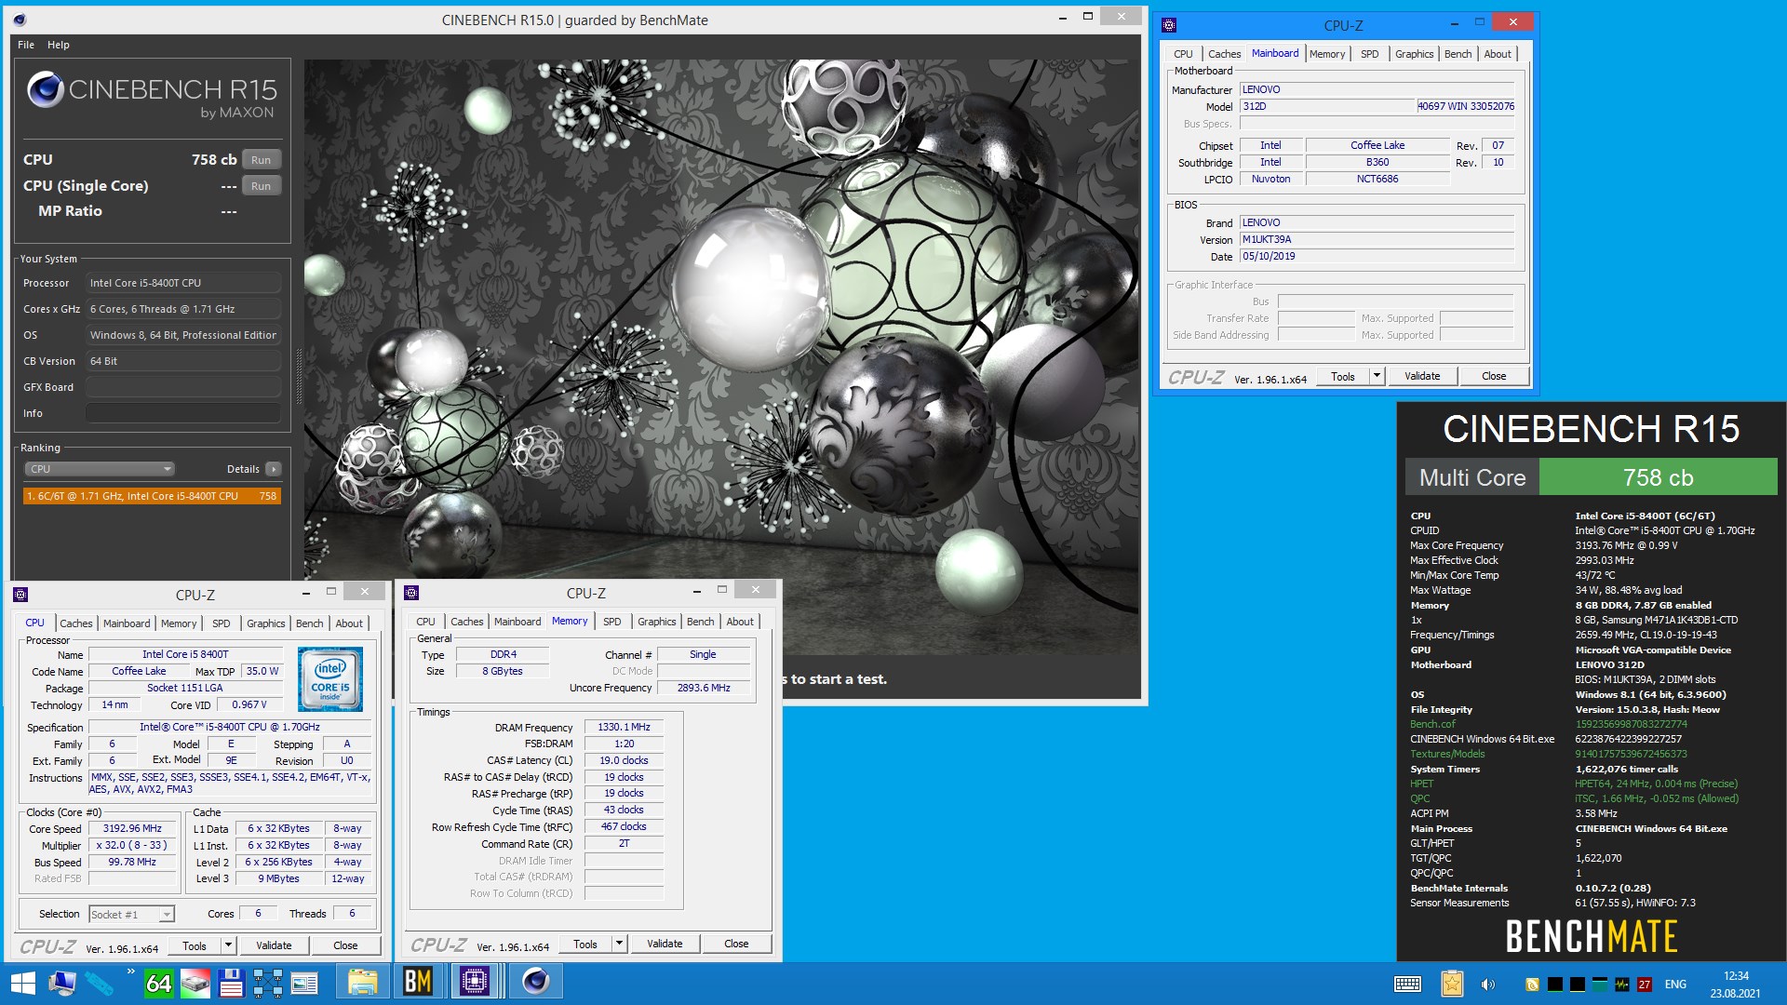Click the yellow tray icon beside the volume control
Image resolution: width=1787 pixels, height=1005 pixels.
[x=1532, y=984]
